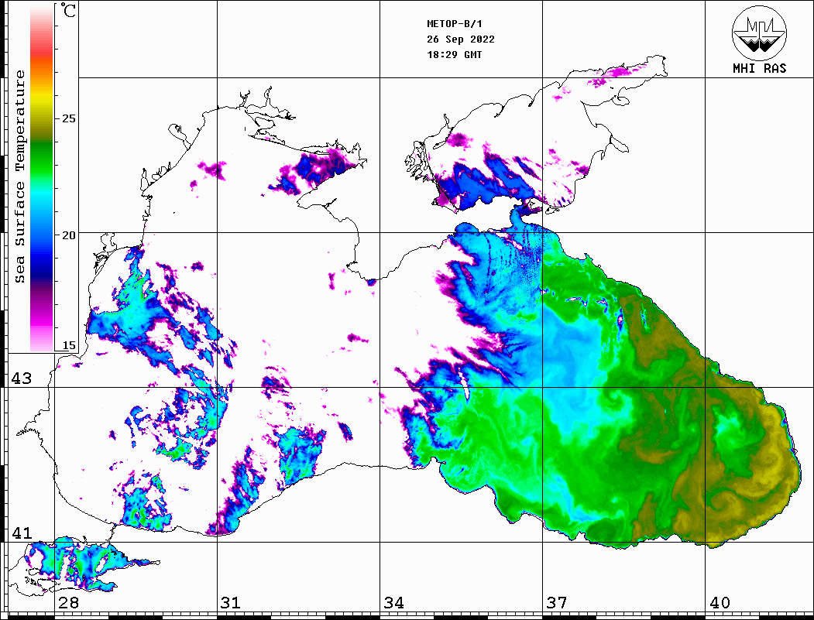Click the 'METOP-B/1' satellite label
814x620 pixels.
tap(455, 24)
